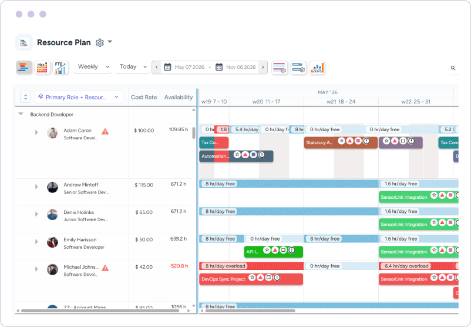Open the Weekly timescale dropdown
This screenshot has height=327, width=471.
coord(93,67)
